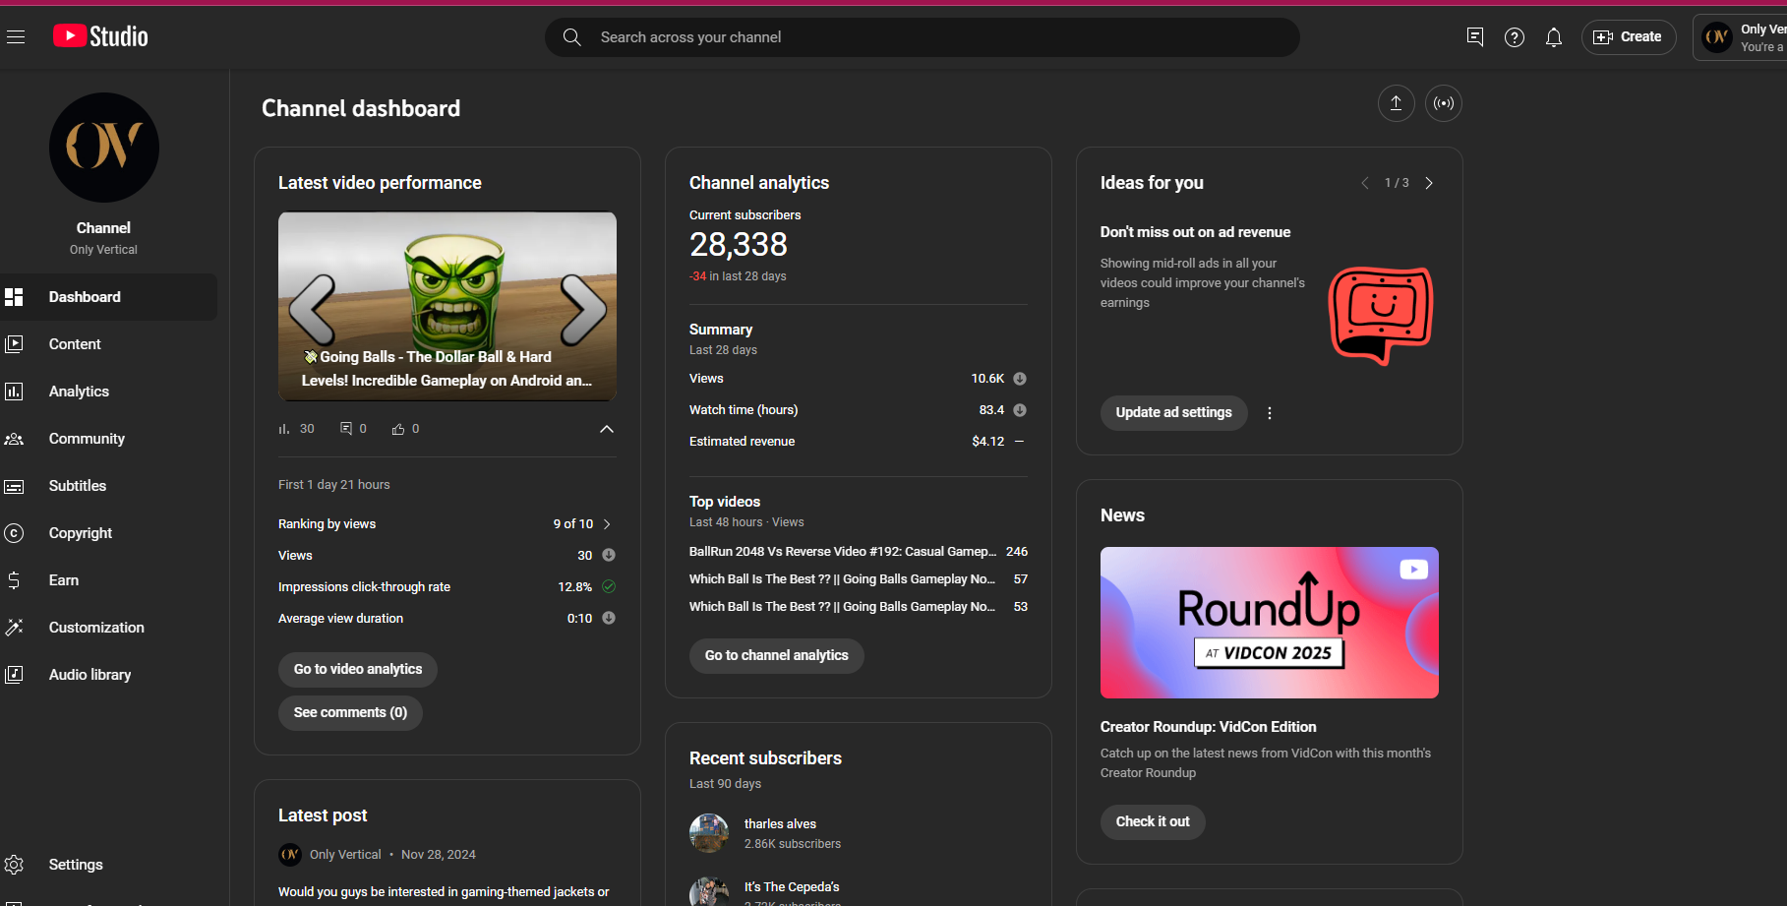
Task: Click the Subtitles sidebar icon
Action: click(x=14, y=486)
